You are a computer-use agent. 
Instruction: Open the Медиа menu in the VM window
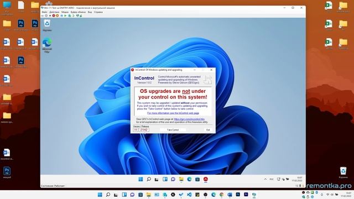(x=65, y=12)
